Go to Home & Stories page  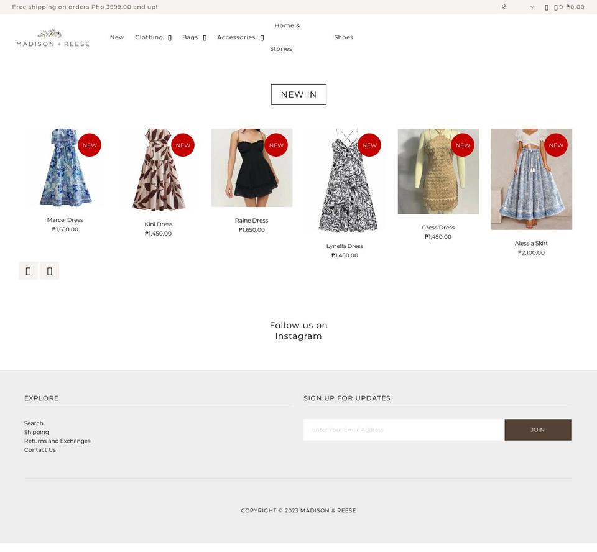point(285,37)
